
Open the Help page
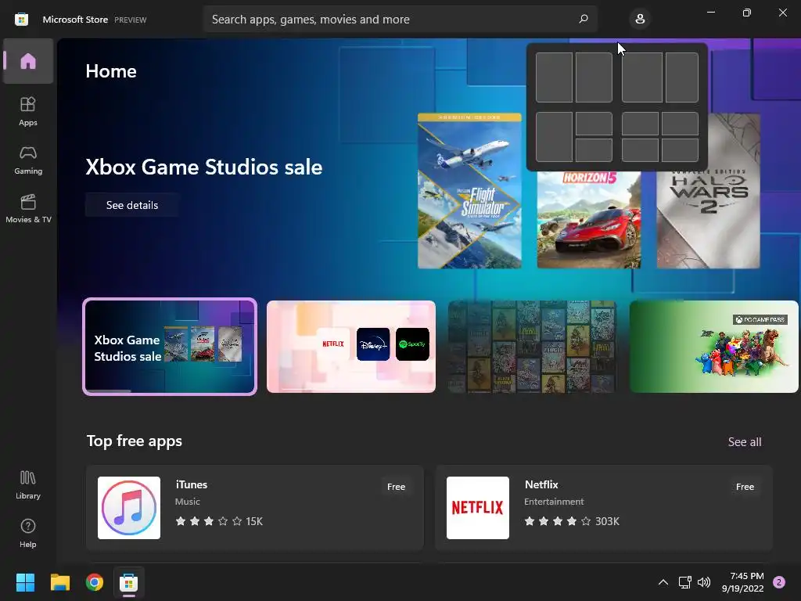pos(28,533)
